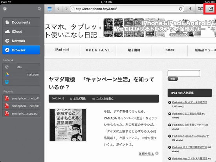Click the URL address field
The height and width of the screenshot is (162, 216).
point(127,9)
